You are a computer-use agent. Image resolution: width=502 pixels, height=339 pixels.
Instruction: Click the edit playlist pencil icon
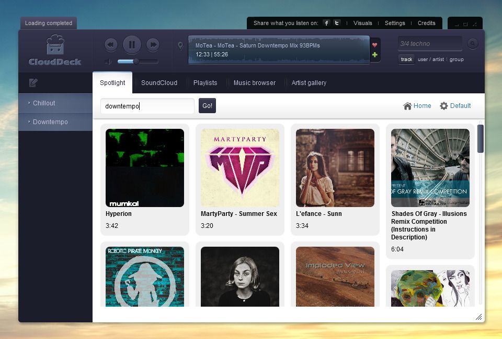(33, 82)
